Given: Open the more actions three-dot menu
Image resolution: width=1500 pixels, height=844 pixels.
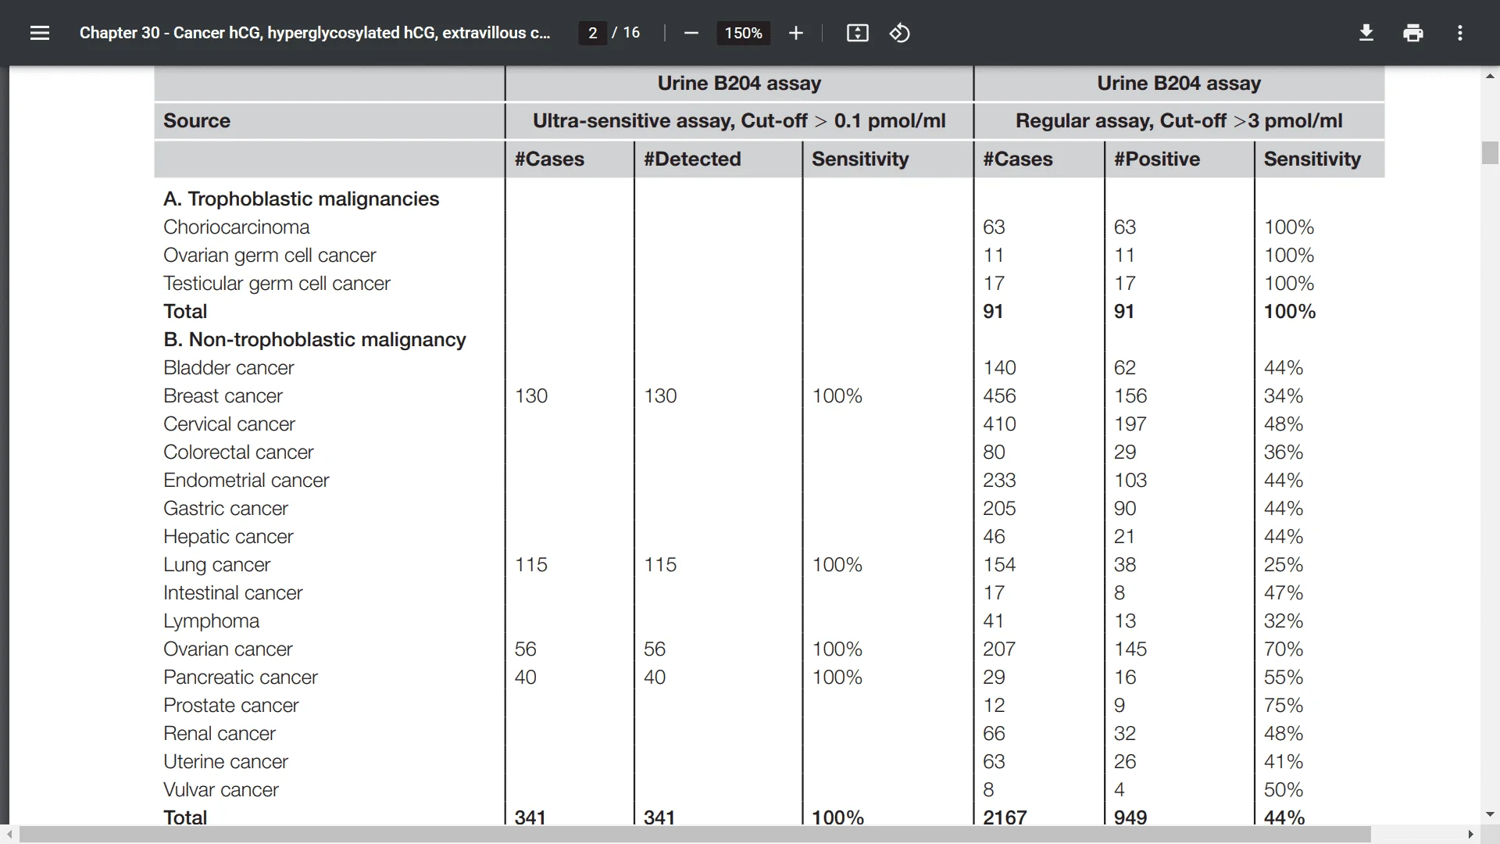Looking at the screenshot, I should click(x=1459, y=33).
